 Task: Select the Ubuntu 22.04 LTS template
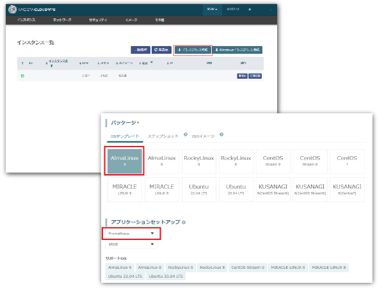pyautogui.click(x=200, y=189)
